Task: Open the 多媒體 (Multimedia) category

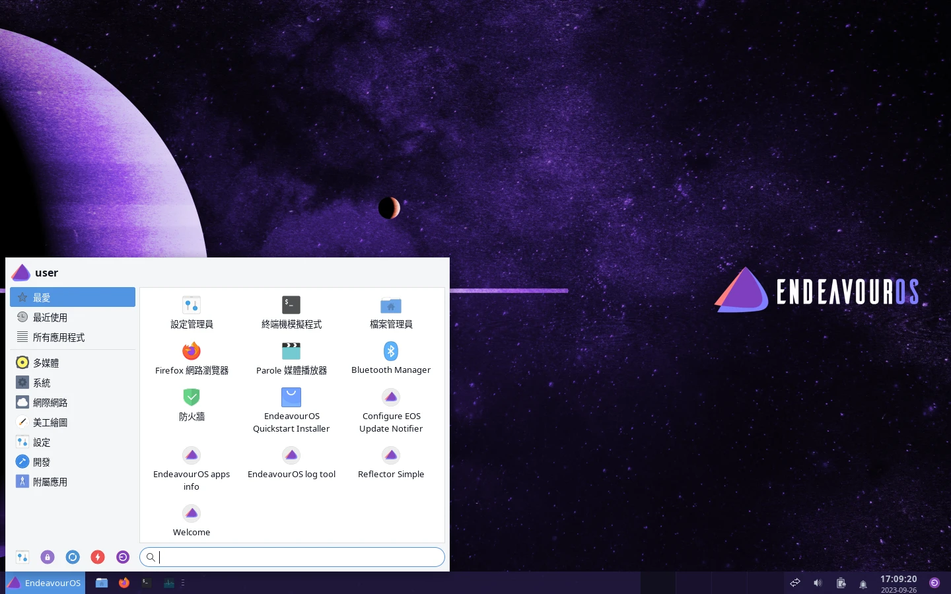Action: pos(46,363)
